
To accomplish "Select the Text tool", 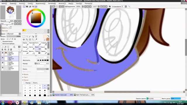I will coord(36,36).
